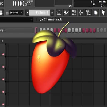Click the main snap magnet icon
Viewport: 107px width, 107px height.
click(x=7, y=13)
